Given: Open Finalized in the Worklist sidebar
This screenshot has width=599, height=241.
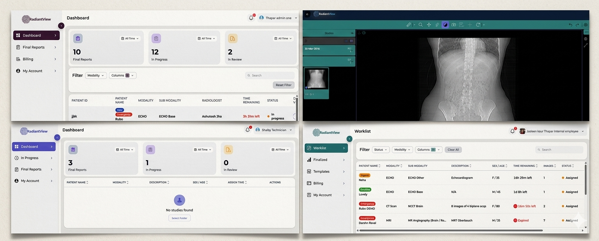Looking at the screenshot, I should point(326,160).
